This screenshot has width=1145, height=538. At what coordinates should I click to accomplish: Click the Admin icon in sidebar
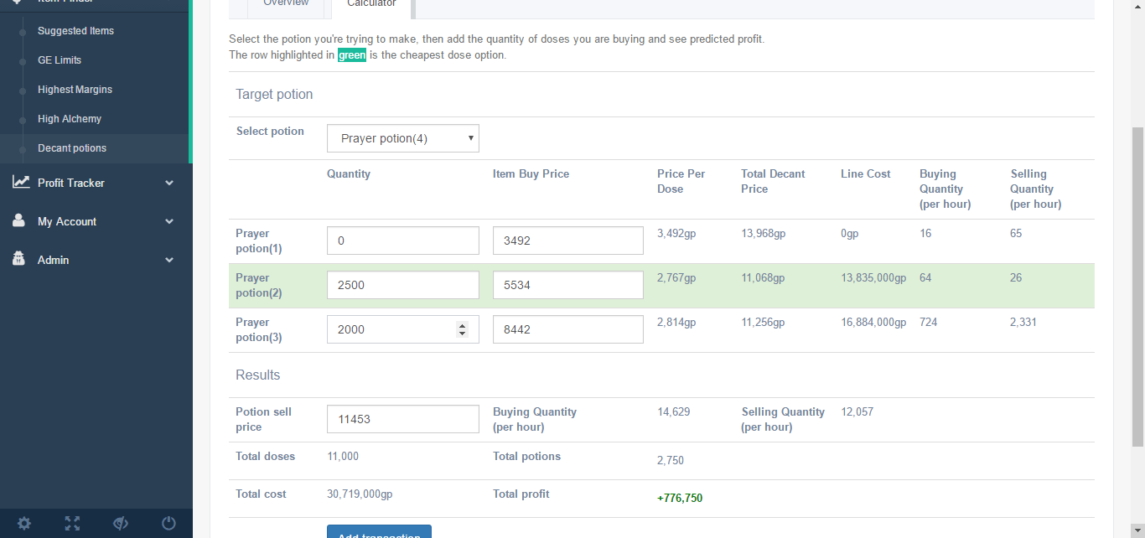(x=18, y=260)
